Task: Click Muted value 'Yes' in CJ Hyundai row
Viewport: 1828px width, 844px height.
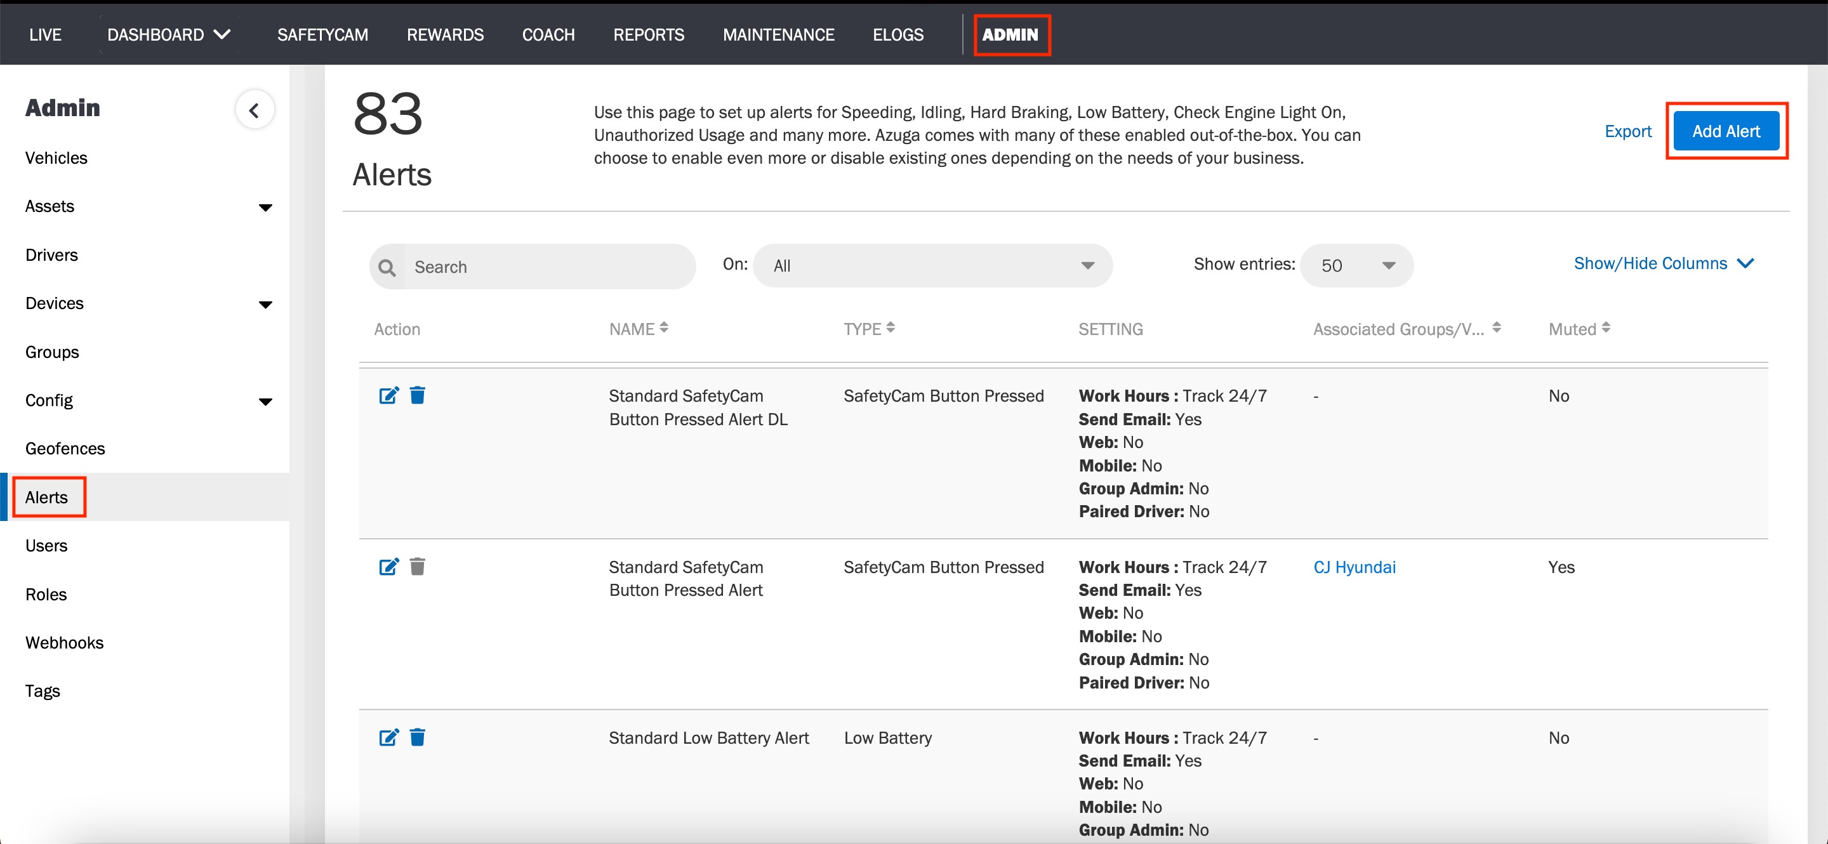Action: [x=1561, y=567]
